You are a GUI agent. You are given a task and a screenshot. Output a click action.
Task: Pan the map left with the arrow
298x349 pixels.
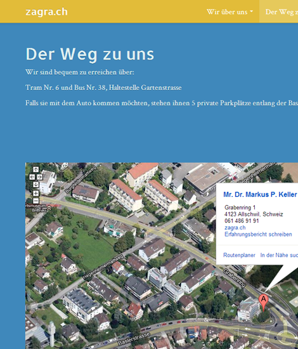pyautogui.click(x=32, y=177)
